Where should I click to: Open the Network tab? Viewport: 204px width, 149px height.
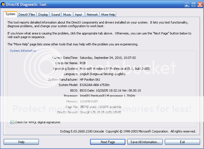coord(92,15)
